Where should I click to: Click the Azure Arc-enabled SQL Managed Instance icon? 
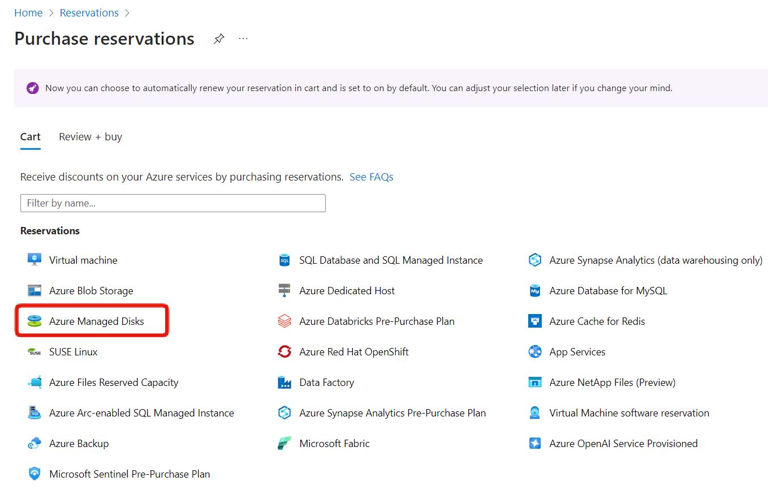tap(34, 413)
